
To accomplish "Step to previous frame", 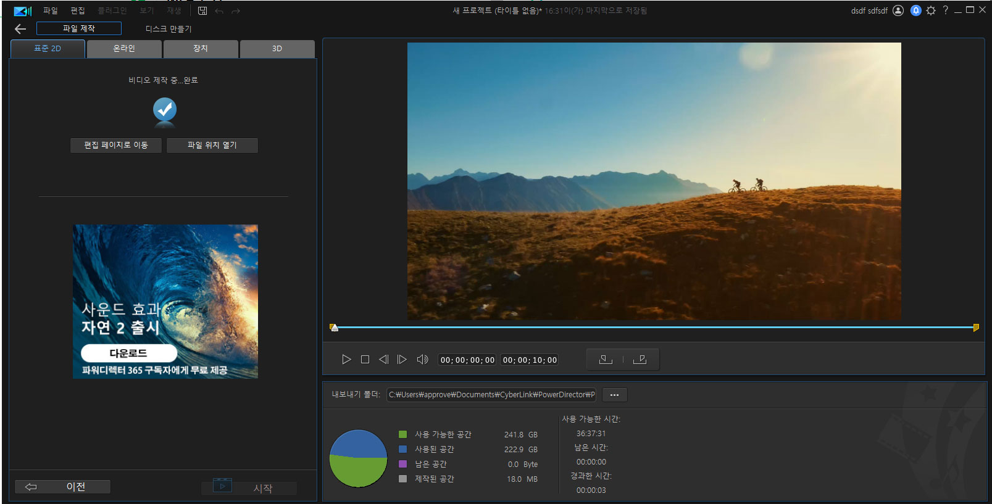I will point(383,360).
